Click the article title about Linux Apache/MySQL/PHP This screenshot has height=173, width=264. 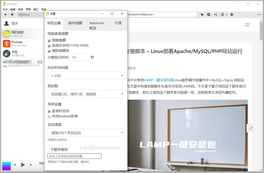pyautogui.click(x=185, y=51)
